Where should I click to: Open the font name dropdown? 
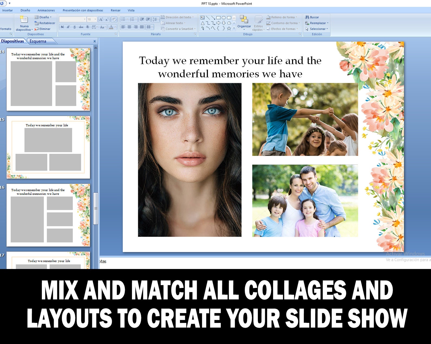(84, 19)
